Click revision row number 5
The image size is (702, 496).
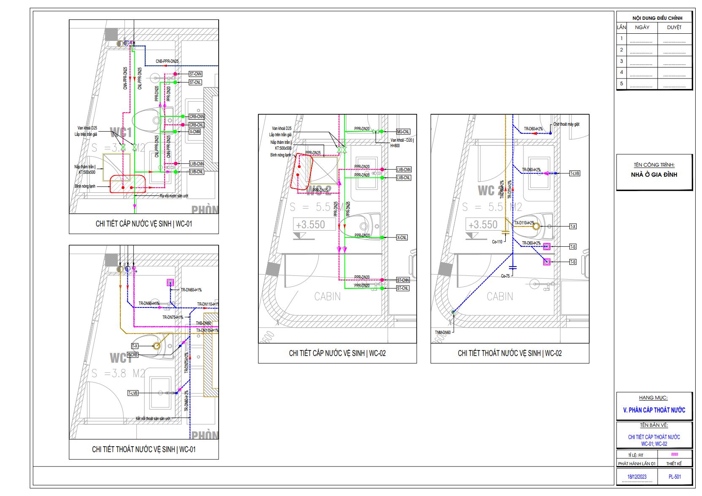point(621,84)
